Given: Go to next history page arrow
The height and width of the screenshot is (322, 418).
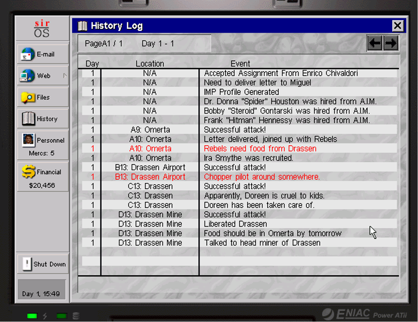Looking at the screenshot, I should (x=391, y=43).
